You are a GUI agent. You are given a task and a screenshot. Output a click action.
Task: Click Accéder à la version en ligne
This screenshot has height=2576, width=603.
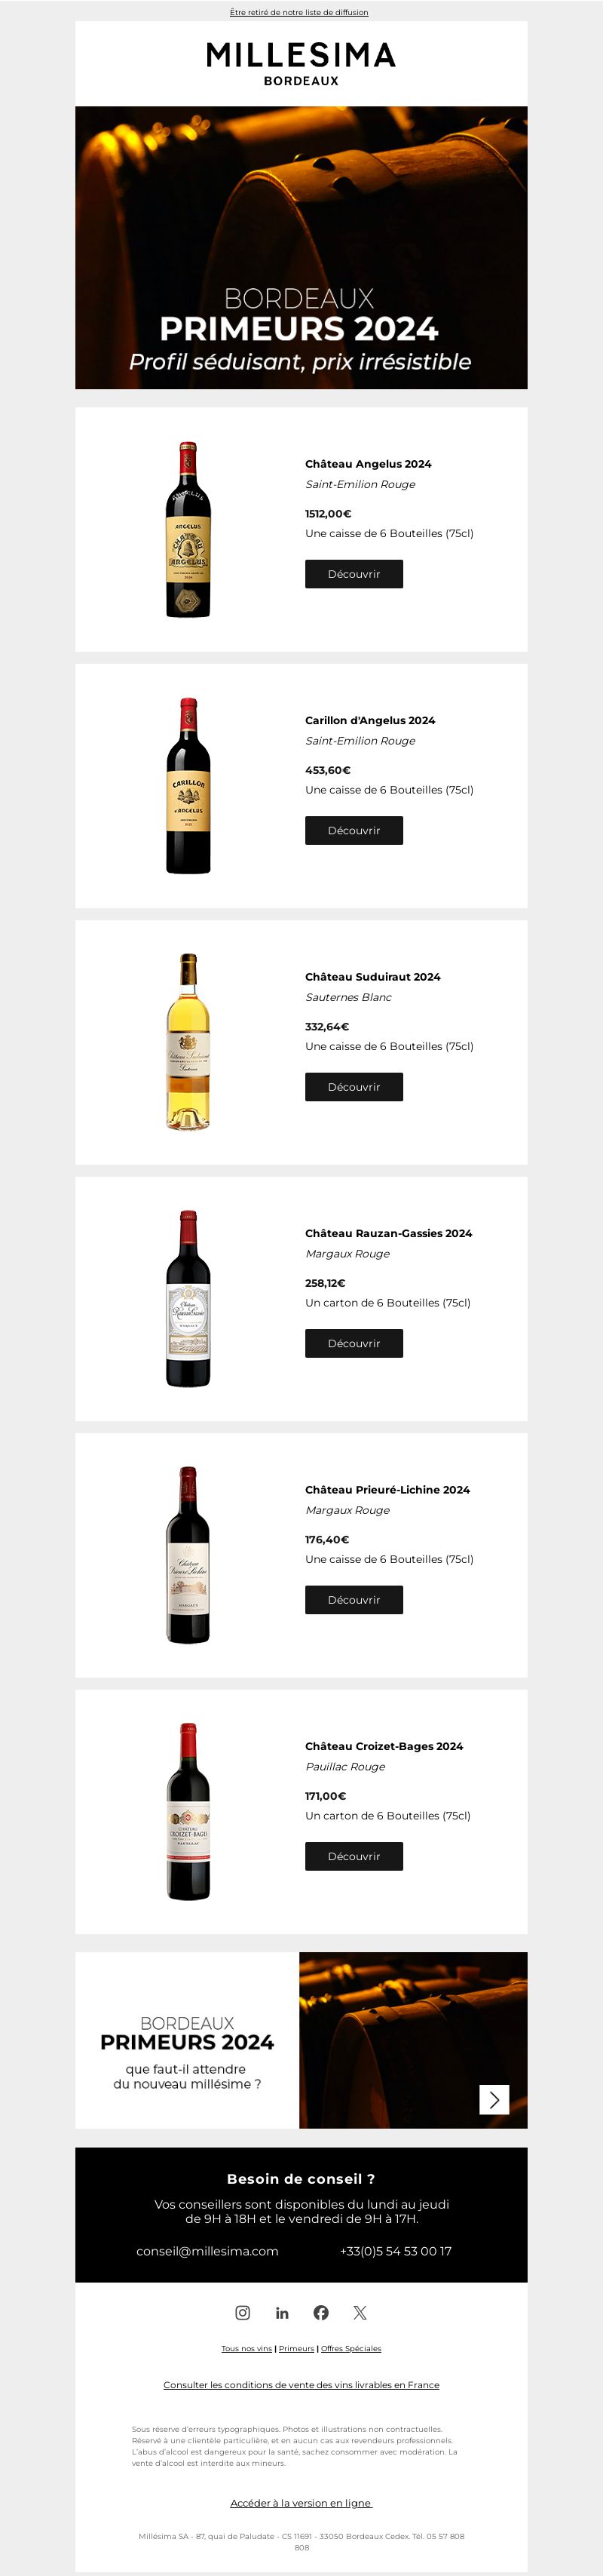click(x=301, y=2503)
